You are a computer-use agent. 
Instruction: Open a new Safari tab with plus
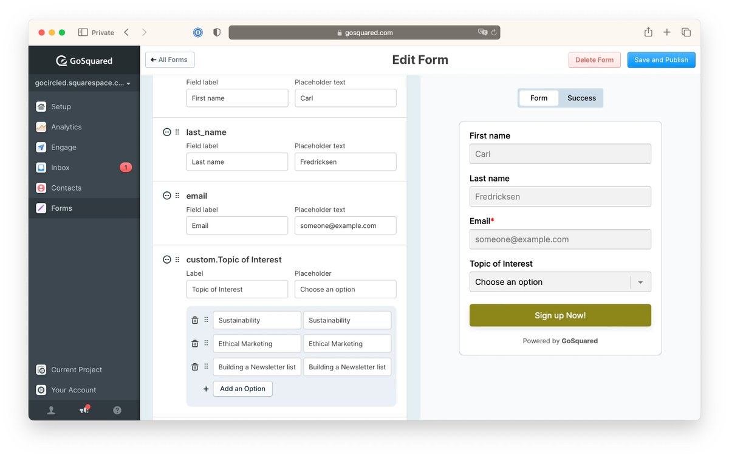(667, 32)
